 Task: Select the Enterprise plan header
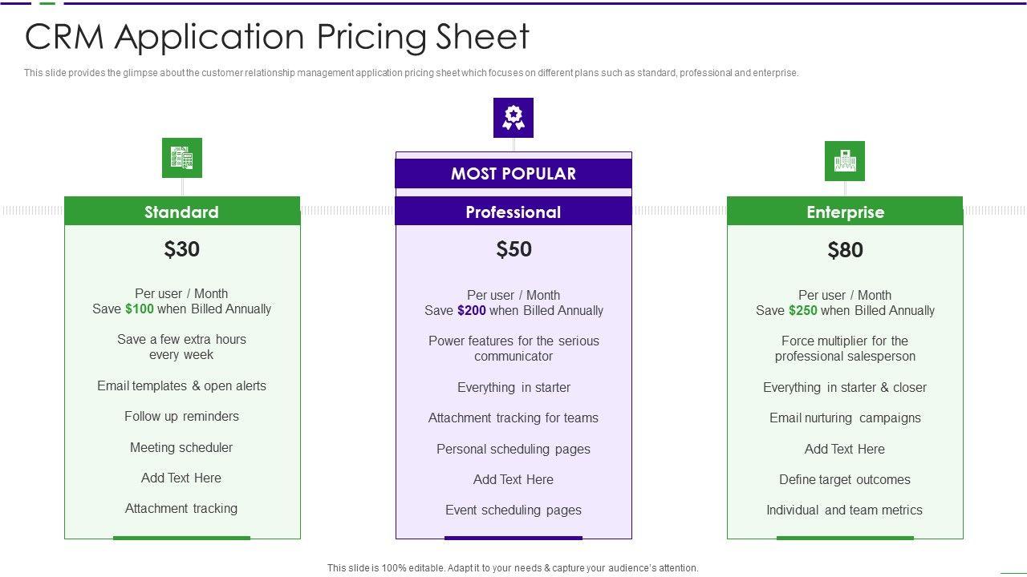(845, 212)
